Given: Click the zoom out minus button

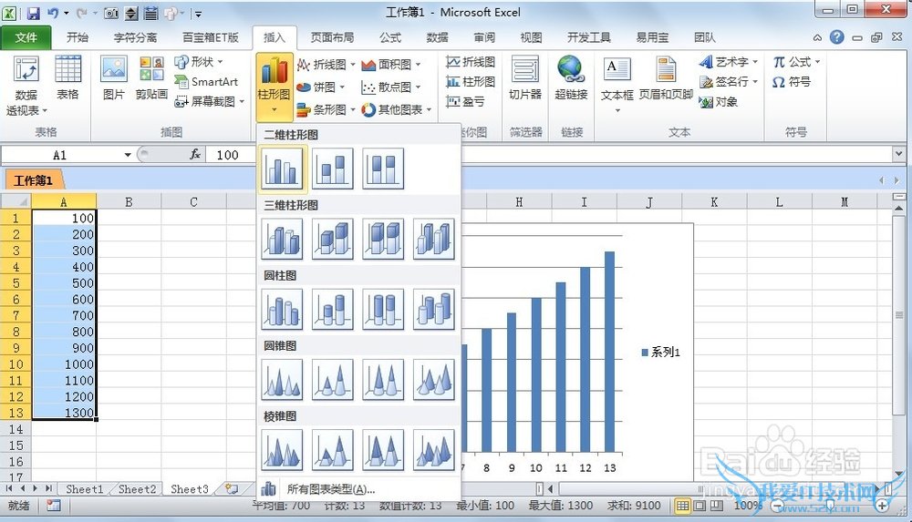Looking at the screenshot, I should pos(776,507).
